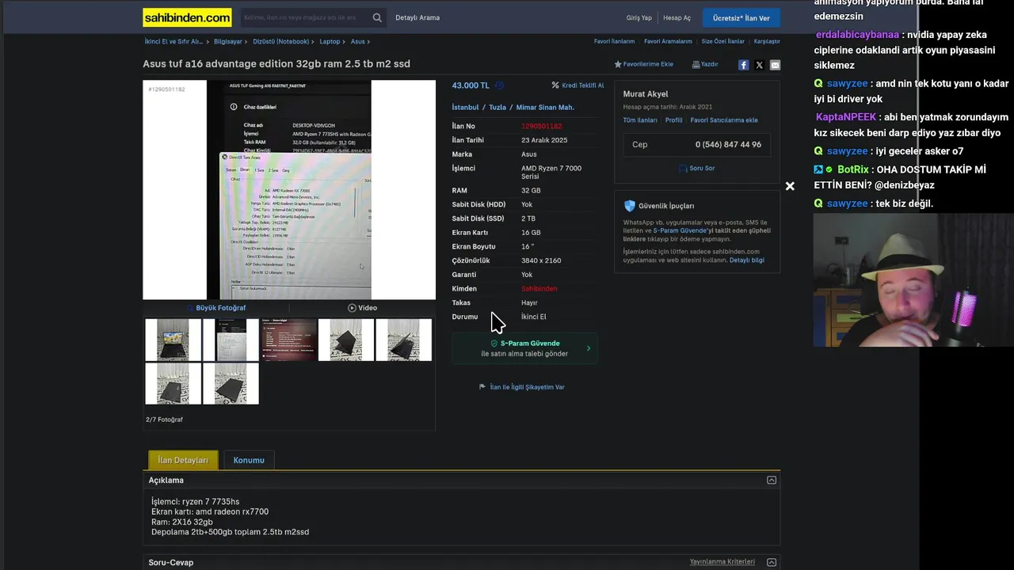
Task: Click the S-Param Güvende button
Action: click(524, 348)
